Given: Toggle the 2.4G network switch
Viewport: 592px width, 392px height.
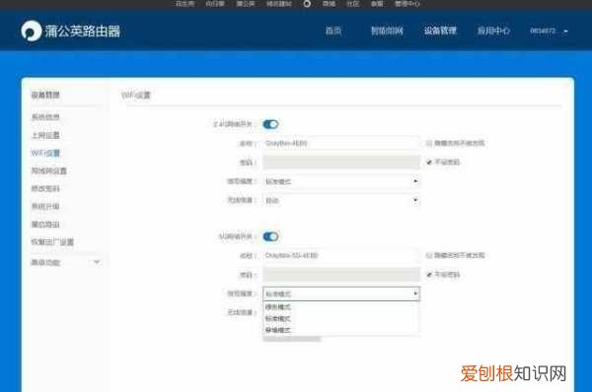Looking at the screenshot, I should 270,124.
